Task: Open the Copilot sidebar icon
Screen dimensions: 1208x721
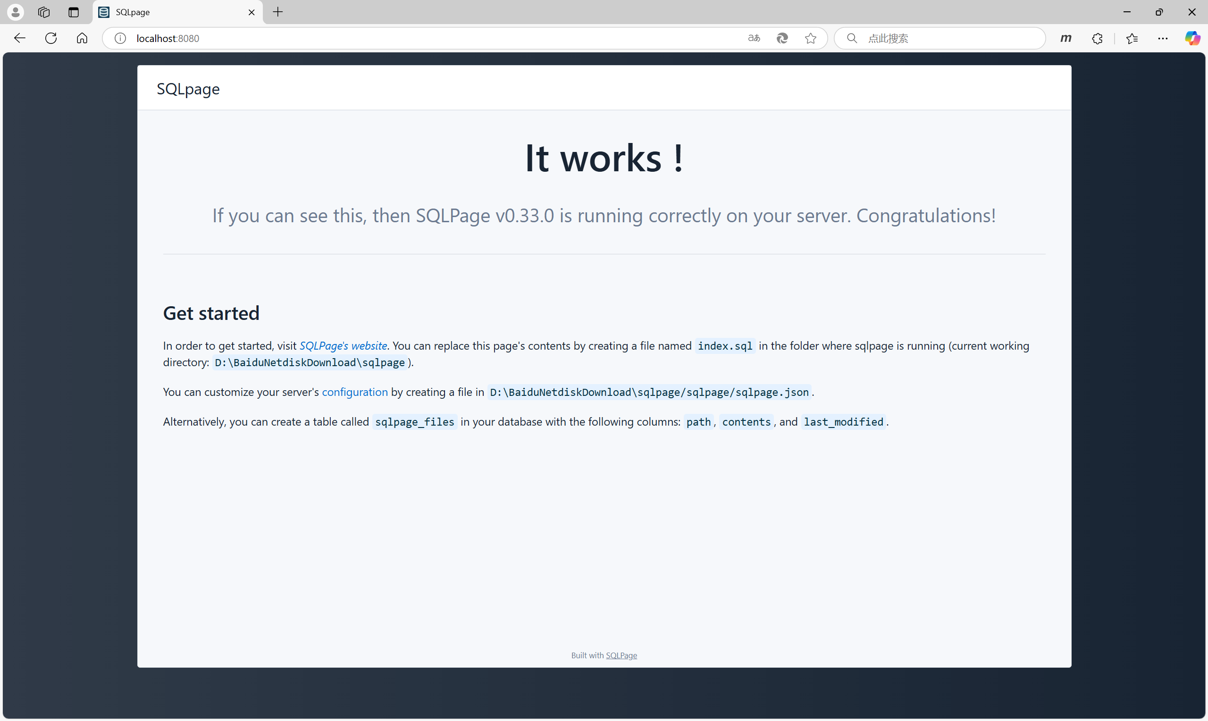Action: pyautogui.click(x=1193, y=38)
